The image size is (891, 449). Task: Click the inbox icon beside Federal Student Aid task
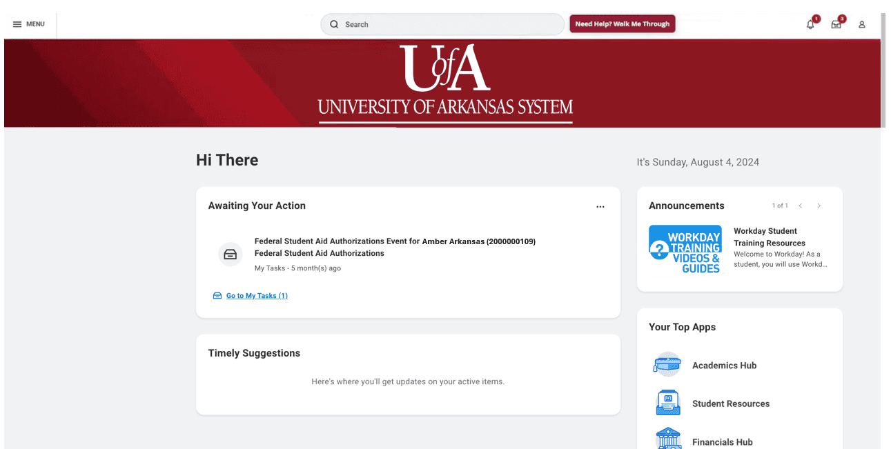[231, 255]
